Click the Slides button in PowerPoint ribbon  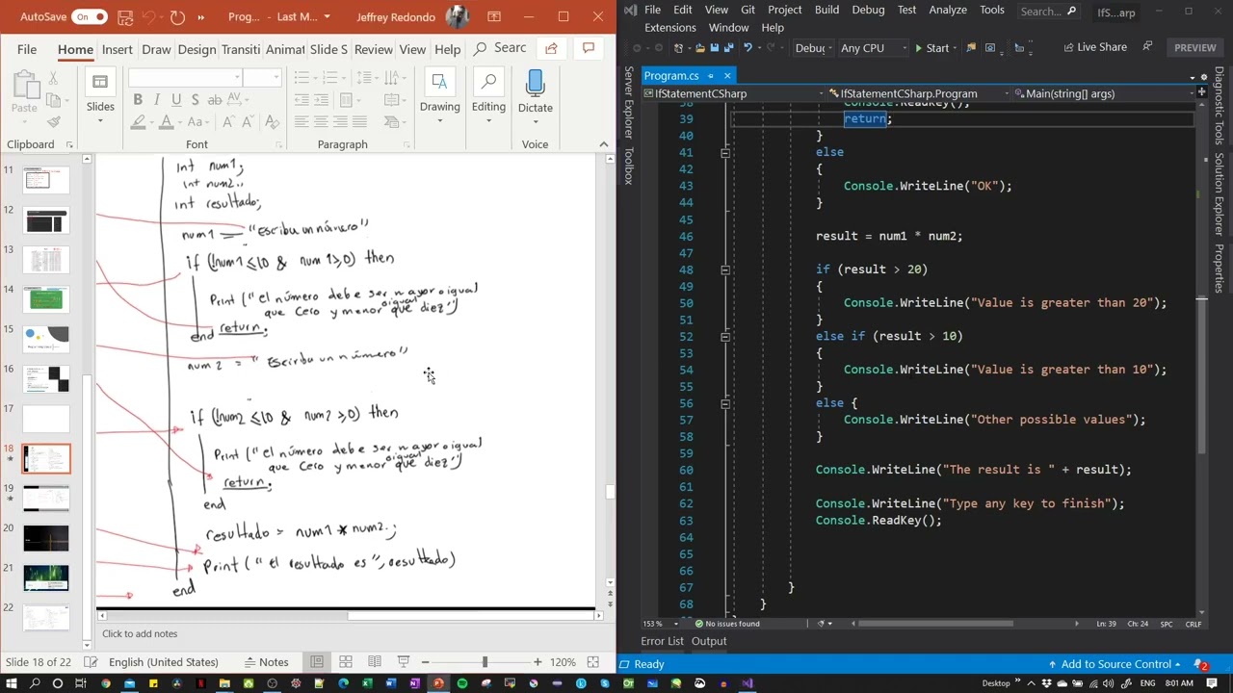pos(100,93)
